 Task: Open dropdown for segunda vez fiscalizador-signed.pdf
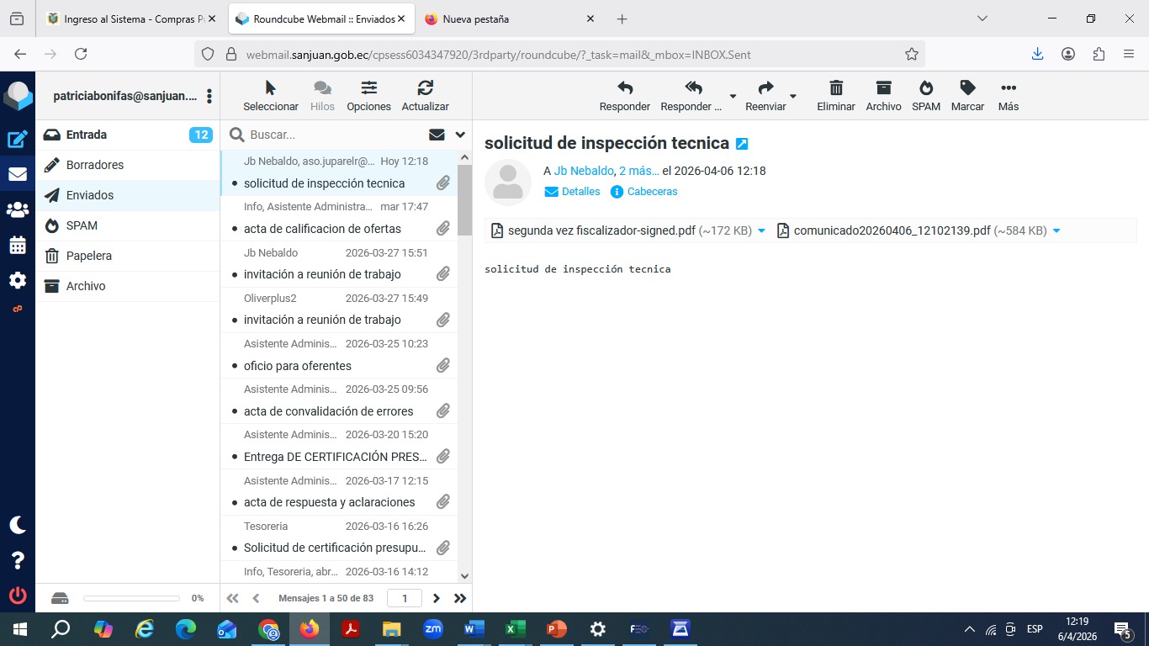[761, 230]
